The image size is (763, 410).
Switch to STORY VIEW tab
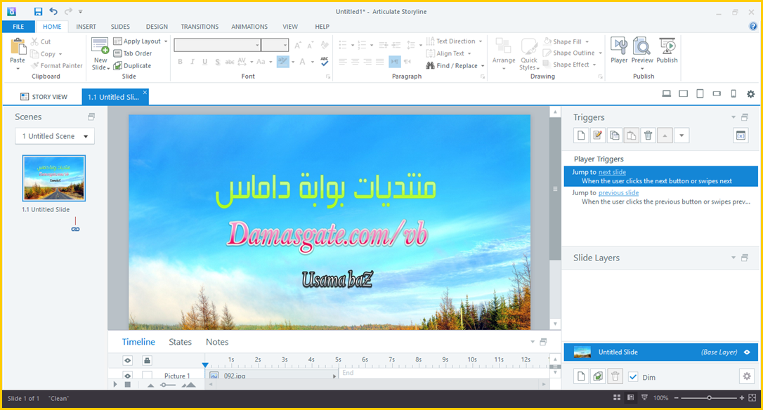click(x=44, y=97)
